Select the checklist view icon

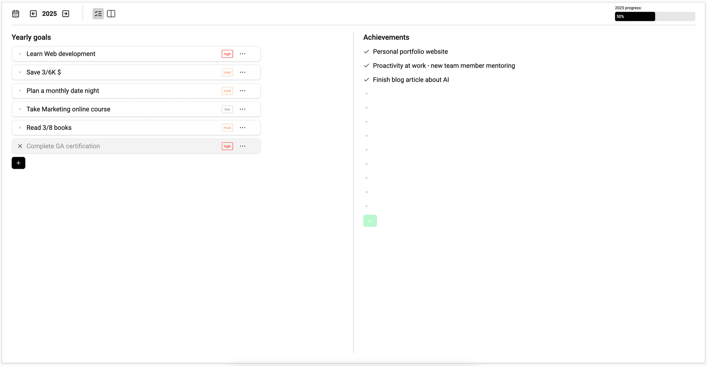point(98,14)
